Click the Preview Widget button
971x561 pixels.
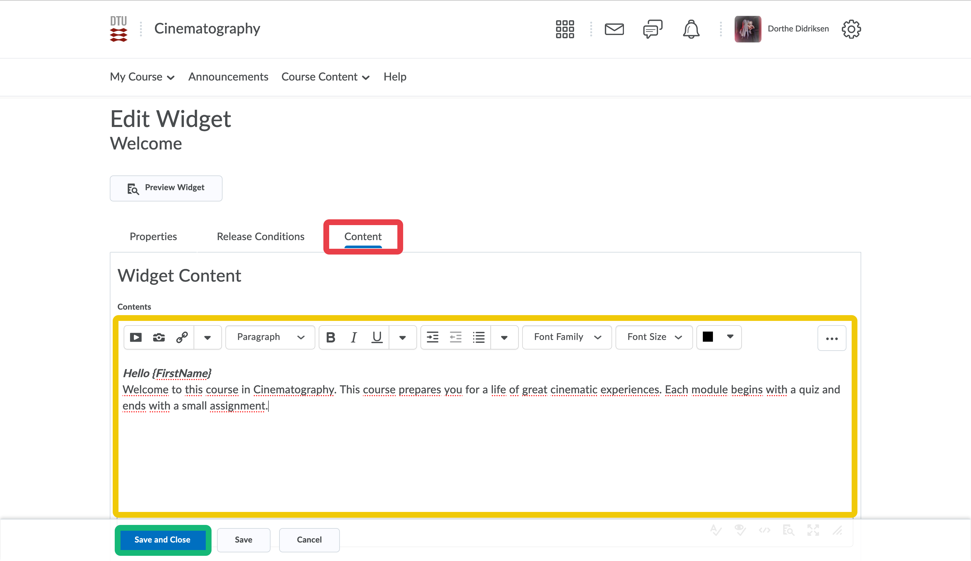coord(166,188)
